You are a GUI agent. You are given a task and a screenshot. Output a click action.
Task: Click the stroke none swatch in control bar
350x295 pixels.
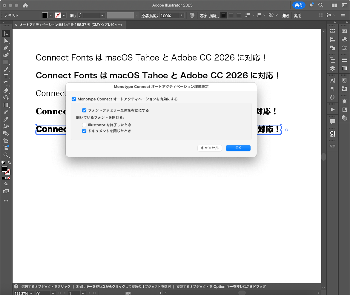coord(58,15)
